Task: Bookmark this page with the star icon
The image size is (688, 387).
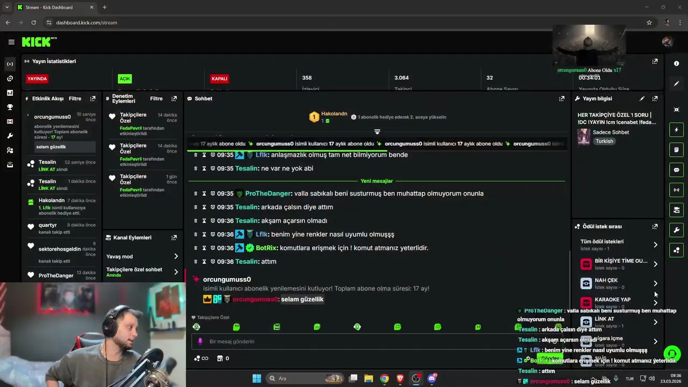Action: coord(649,23)
